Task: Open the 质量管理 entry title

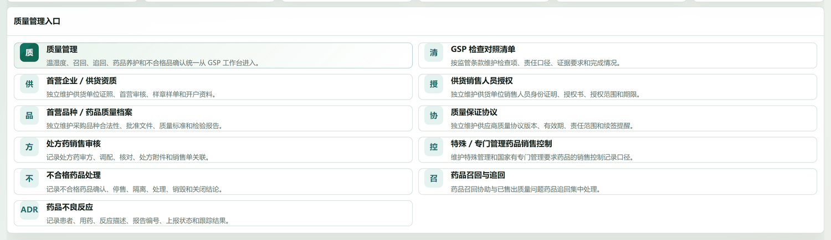Action: (x=62, y=49)
